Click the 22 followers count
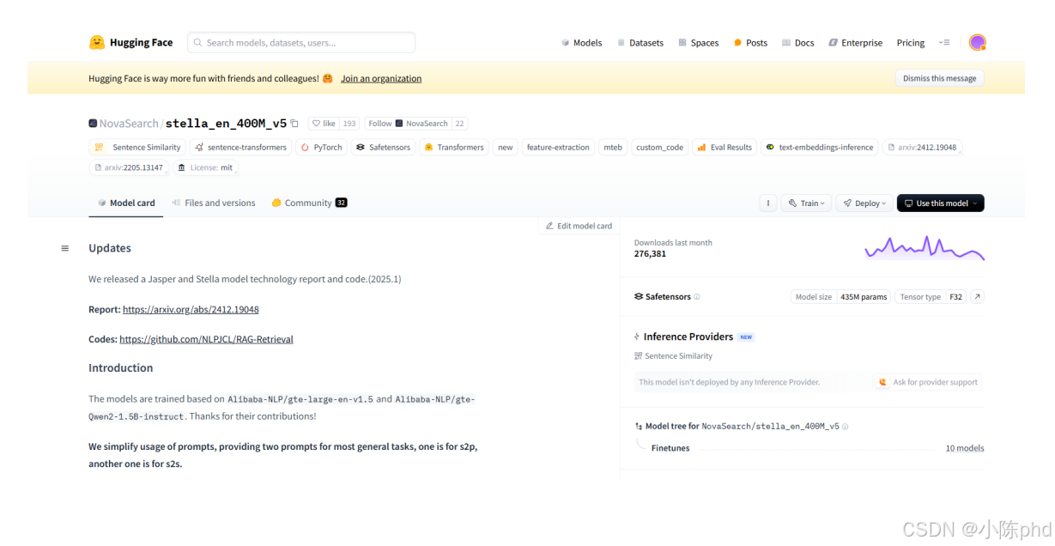 coord(459,124)
